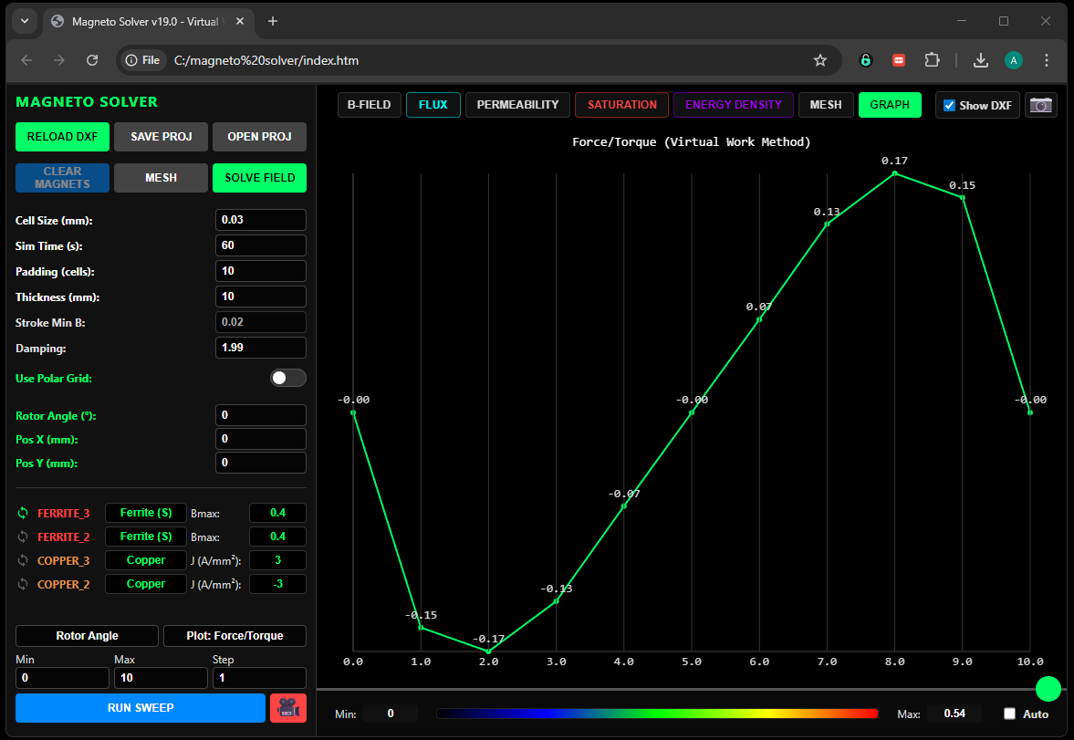
Task: Reload the page in the browser
Action: pos(92,60)
